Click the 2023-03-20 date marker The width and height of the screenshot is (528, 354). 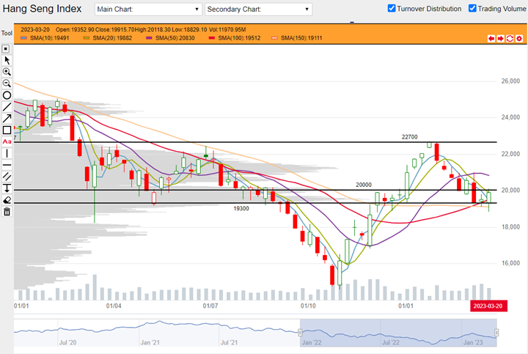click(x=488, y=306)
